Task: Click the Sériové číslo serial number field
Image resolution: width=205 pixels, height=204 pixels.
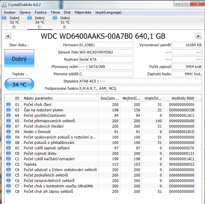Action: [x=106, y=52]
